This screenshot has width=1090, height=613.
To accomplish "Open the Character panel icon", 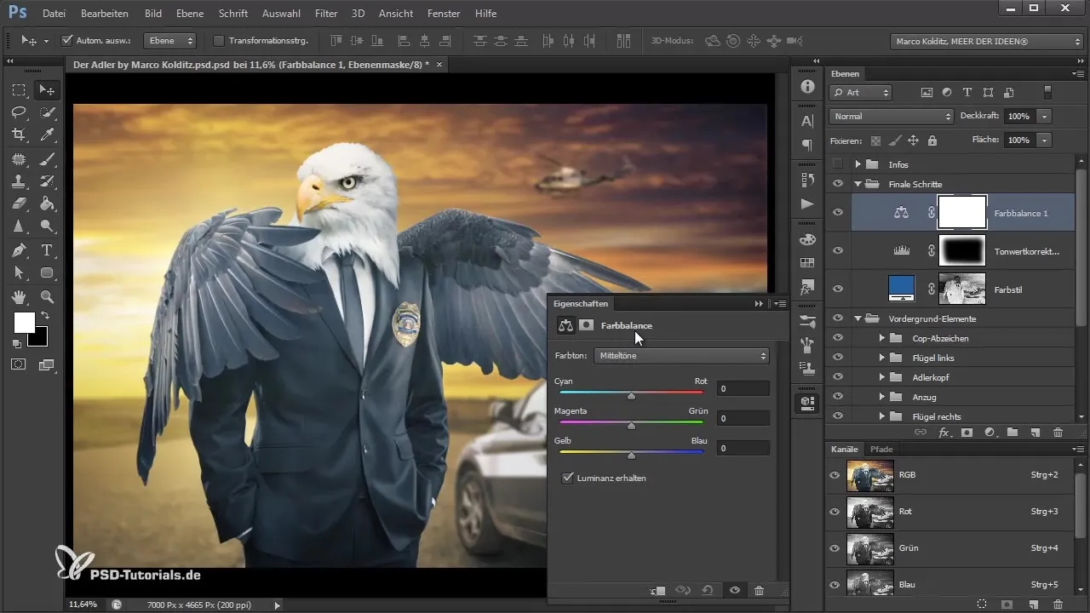I will tap(807, 121).
